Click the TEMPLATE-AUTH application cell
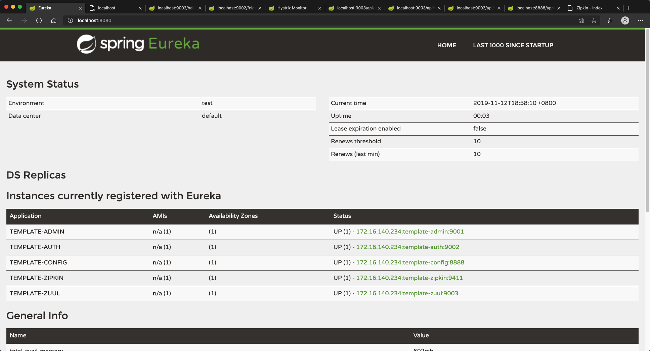650x351 pixels. tap(35, 247)
